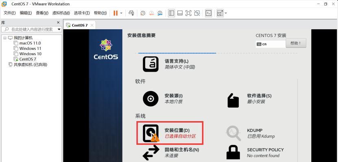Open 语言支持(L) language settings
338x162 pixels.
click(x=168, y=64)
